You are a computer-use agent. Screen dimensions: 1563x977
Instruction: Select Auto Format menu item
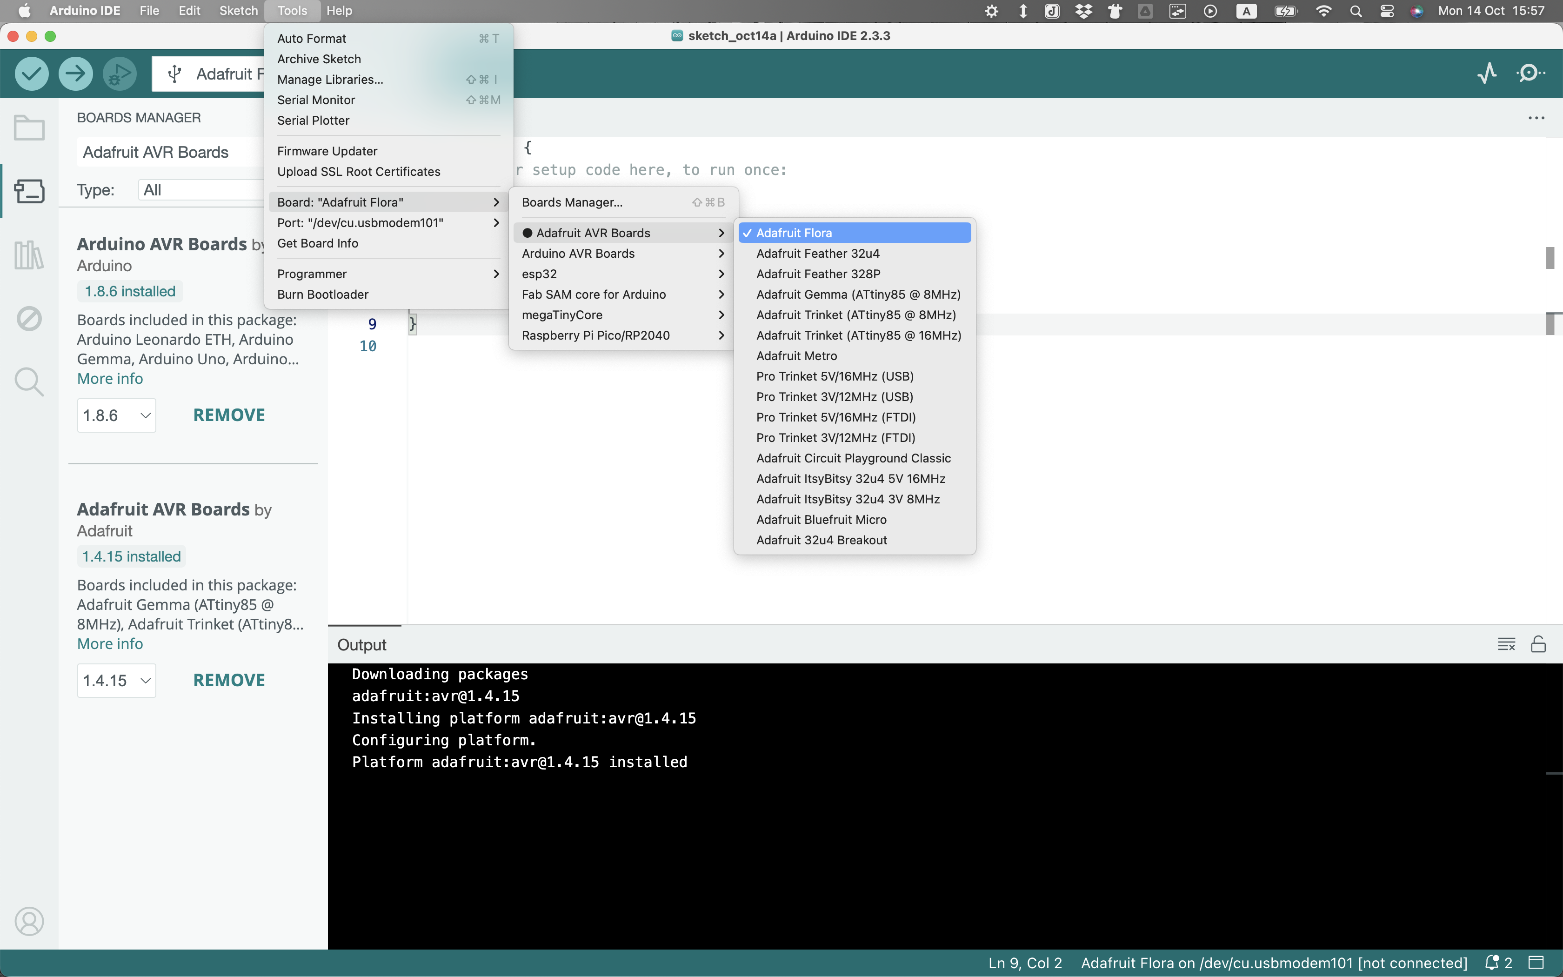(x=388, y=39)
